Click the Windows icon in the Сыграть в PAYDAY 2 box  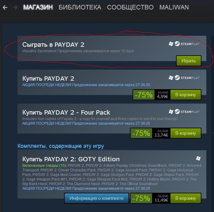pyautogui.click(x=171, y=44)
